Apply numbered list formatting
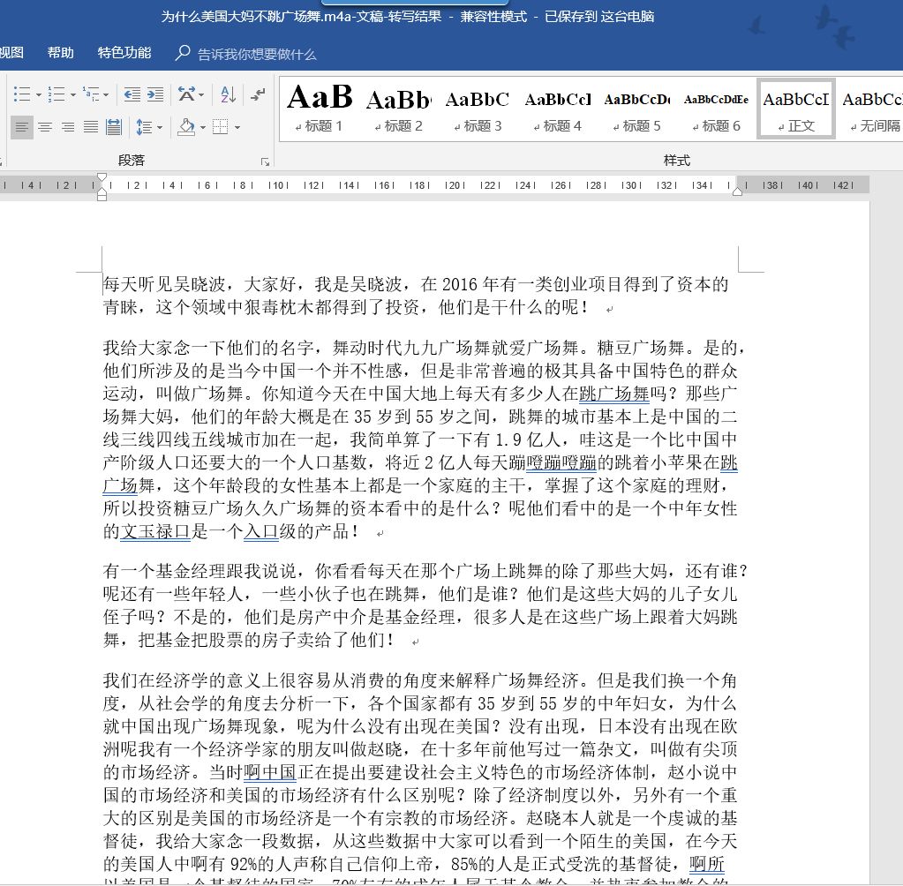This screenshot has height=886, width=903. point(55,94)
